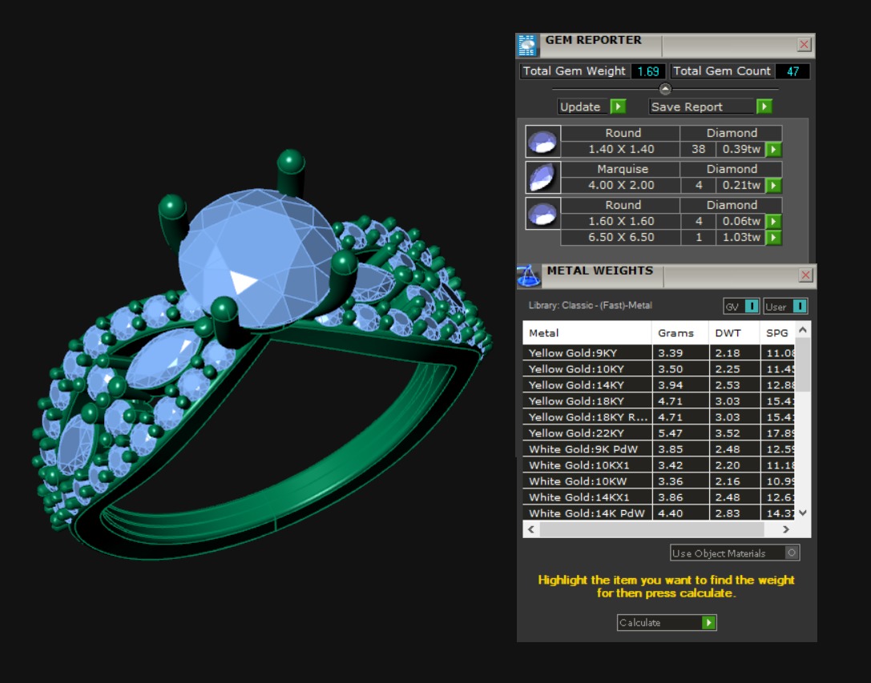The image size is (871, 683).
Task: Select the White Gold:10KX1 row
Action: pyautogui.click(x=659, y=466)
